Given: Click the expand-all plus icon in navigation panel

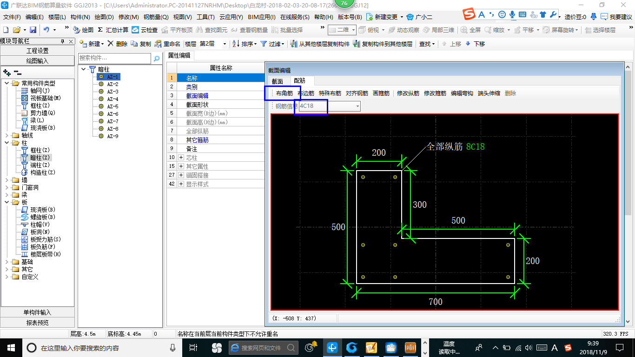Looking at the screenshot, I should (x=7, y=73).
